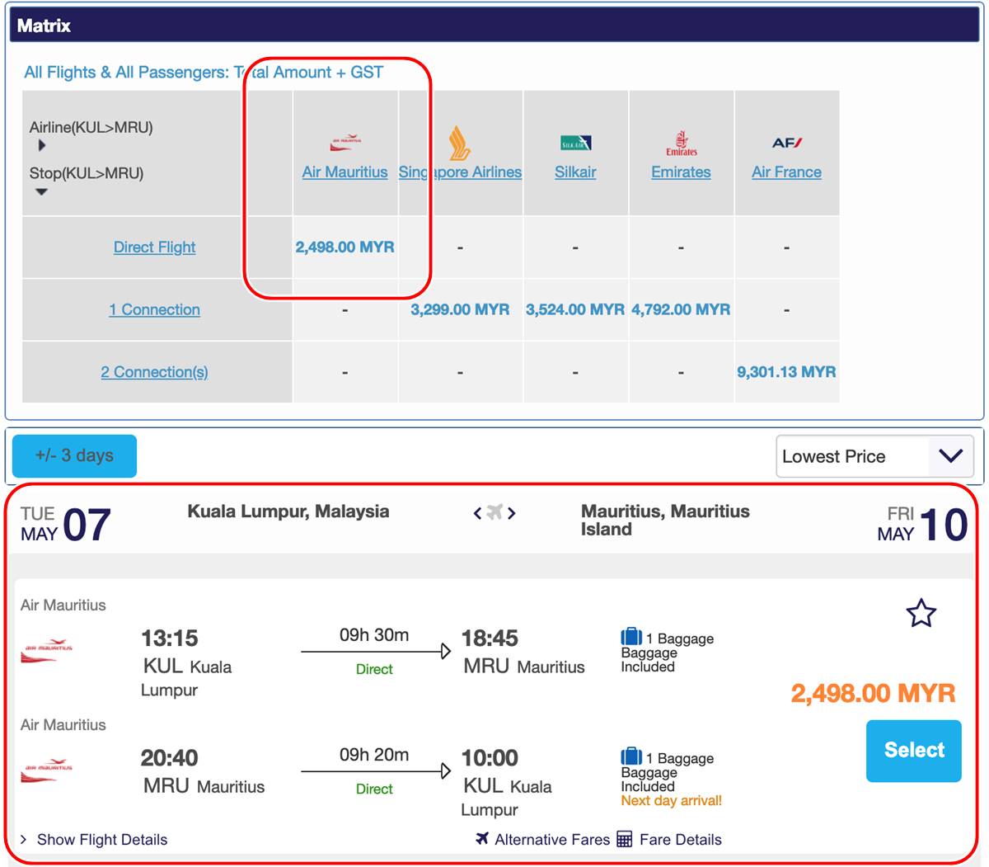
Task: Click the 09h 20m flight duration
Action: pos(374,755)
